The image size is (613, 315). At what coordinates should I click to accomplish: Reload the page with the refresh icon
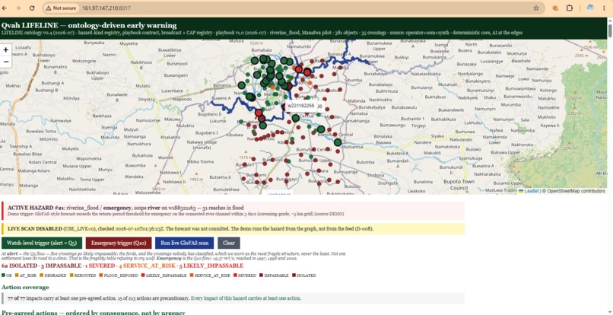click(32, 8)
